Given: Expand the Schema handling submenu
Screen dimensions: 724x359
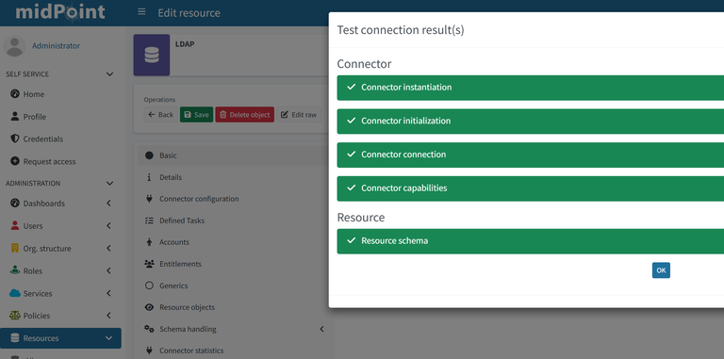Looking at the screenshot, I should point(321,329).
